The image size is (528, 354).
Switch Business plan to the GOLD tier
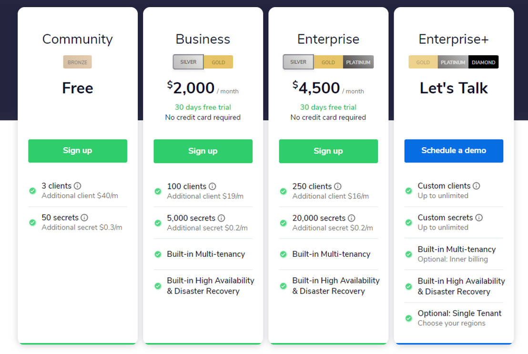pyautogui.click(x=218, y=62)
